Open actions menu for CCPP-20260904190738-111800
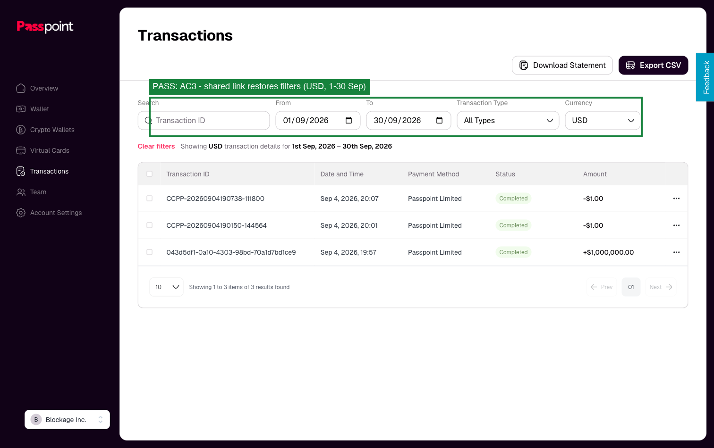This screenshot has height=448, width=714. pos(676,199)
